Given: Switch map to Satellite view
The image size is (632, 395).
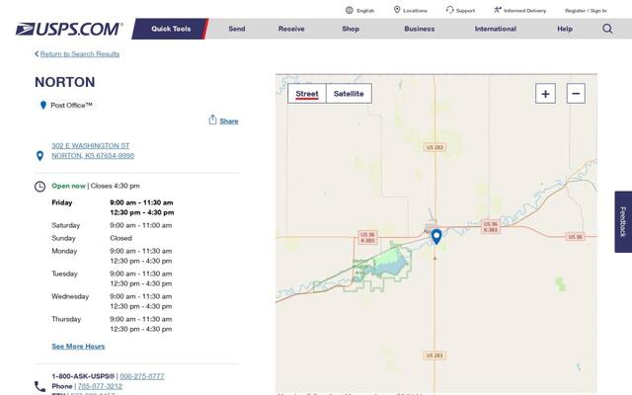Looking at the screenshot, I should pyautogui.click(x=349, y=94).
